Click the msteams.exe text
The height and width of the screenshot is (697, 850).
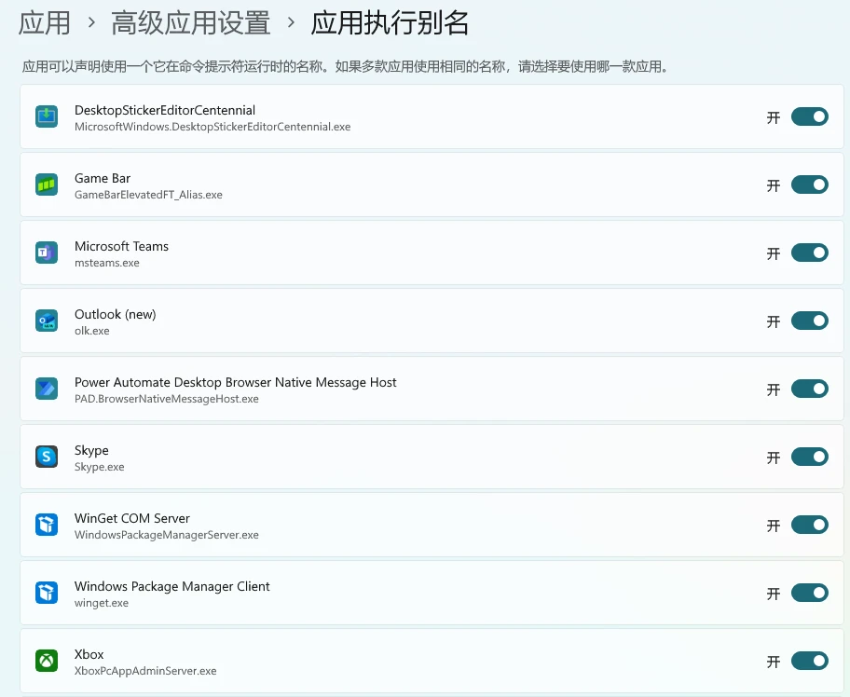(x=107, y=263)
